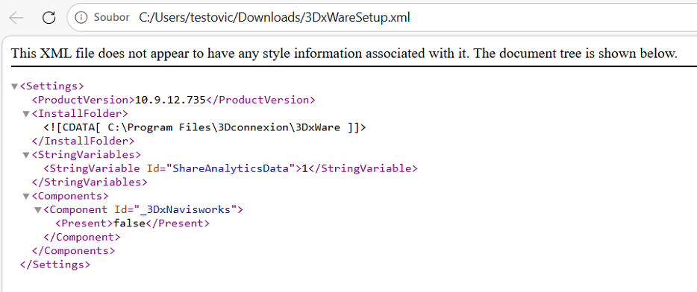Screen dimensions: 697x292
Task: Collapse the Settings root node triangle
Action: [x=14, y=86]
